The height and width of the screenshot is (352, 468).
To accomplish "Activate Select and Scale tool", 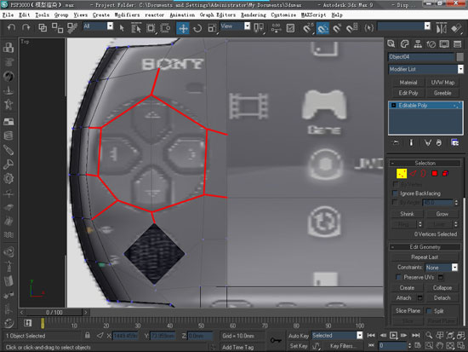I will [212, 28].
